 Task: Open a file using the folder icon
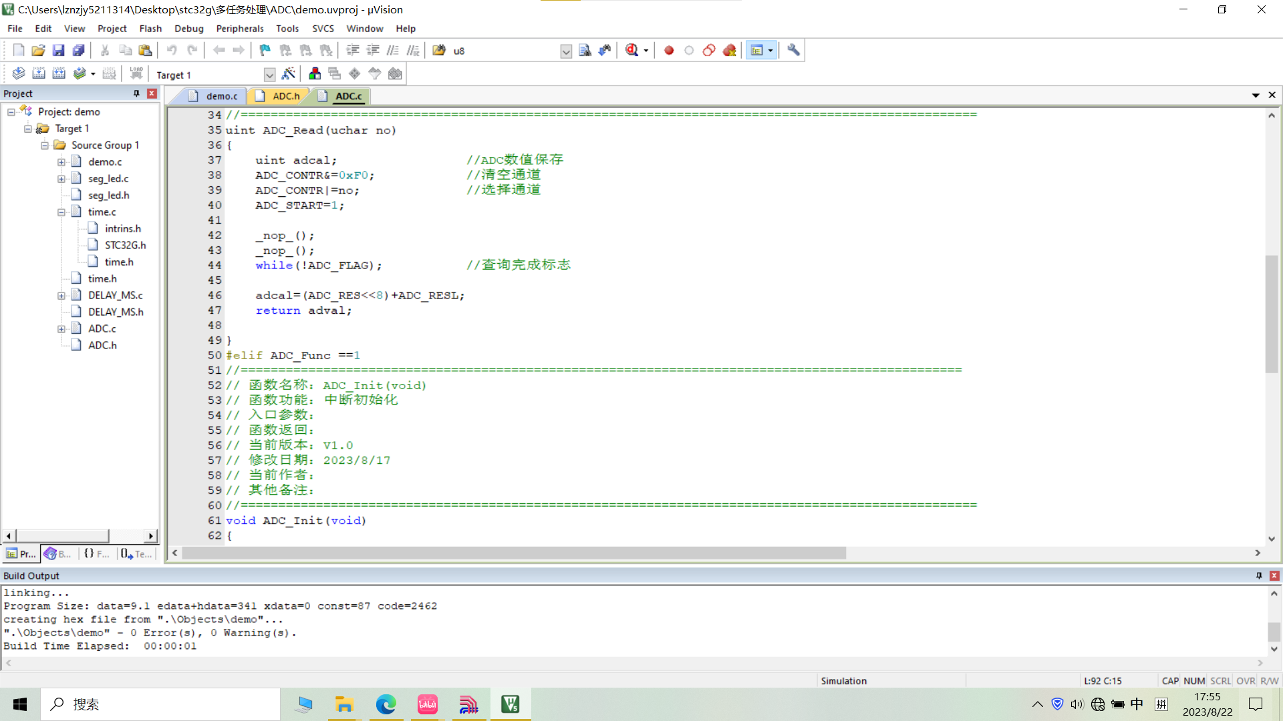[39, 50]
